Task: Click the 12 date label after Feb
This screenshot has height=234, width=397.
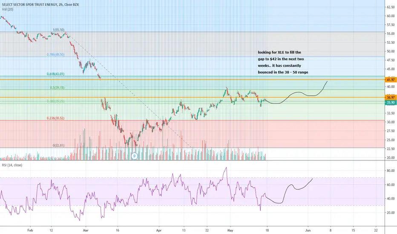Action: coord(51,231)
